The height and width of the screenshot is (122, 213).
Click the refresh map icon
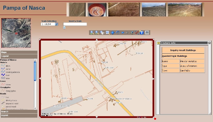(118, 32)
